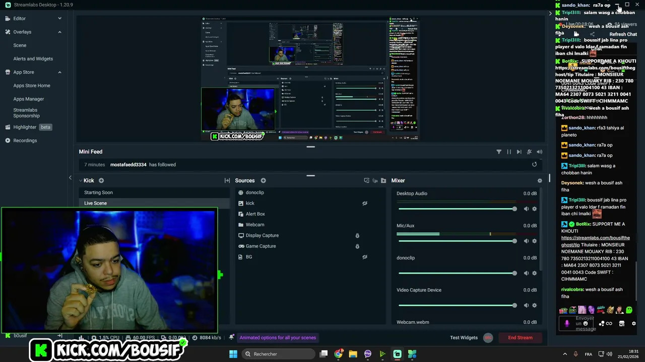Show hidden system tray icons

coord(564,354)
